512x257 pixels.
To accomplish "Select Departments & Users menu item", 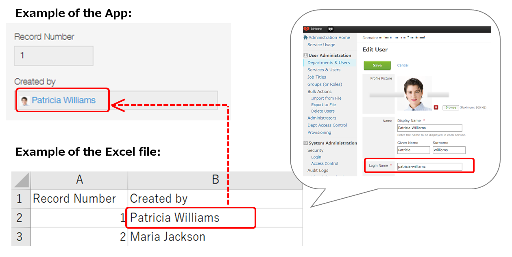I will (329, 63).
